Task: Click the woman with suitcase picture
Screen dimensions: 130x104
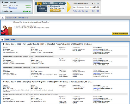Action: click(6, 30)
